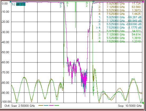Select teal marker 3 readout -0.69390 dB
Viewport: 146px width, 111px height.
pyautogui.click(x=134, y=24)
